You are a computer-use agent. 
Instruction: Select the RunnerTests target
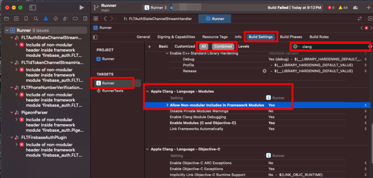[110, 91]
